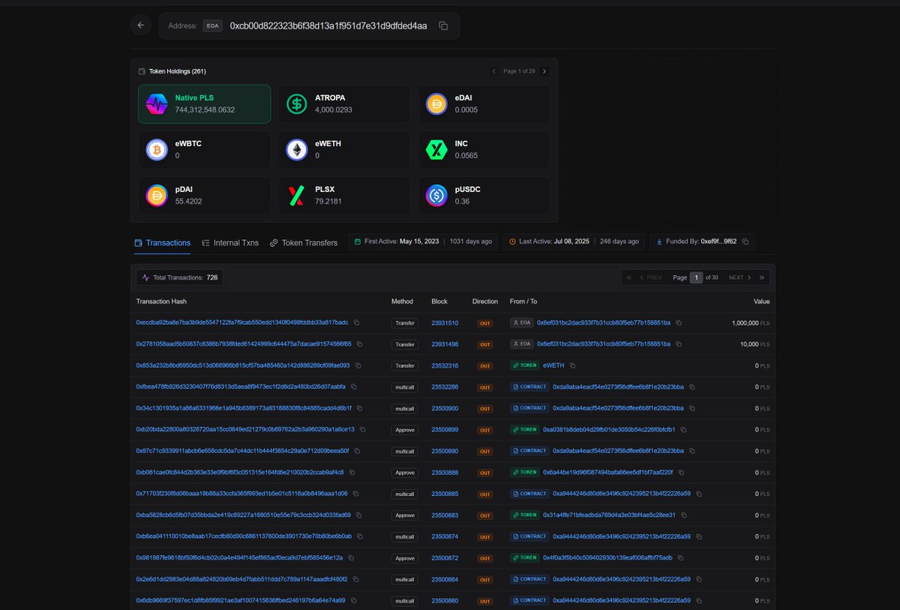Click the eWETH Ethereum diamond icon

pyautogui.click(x=296, y=149)
